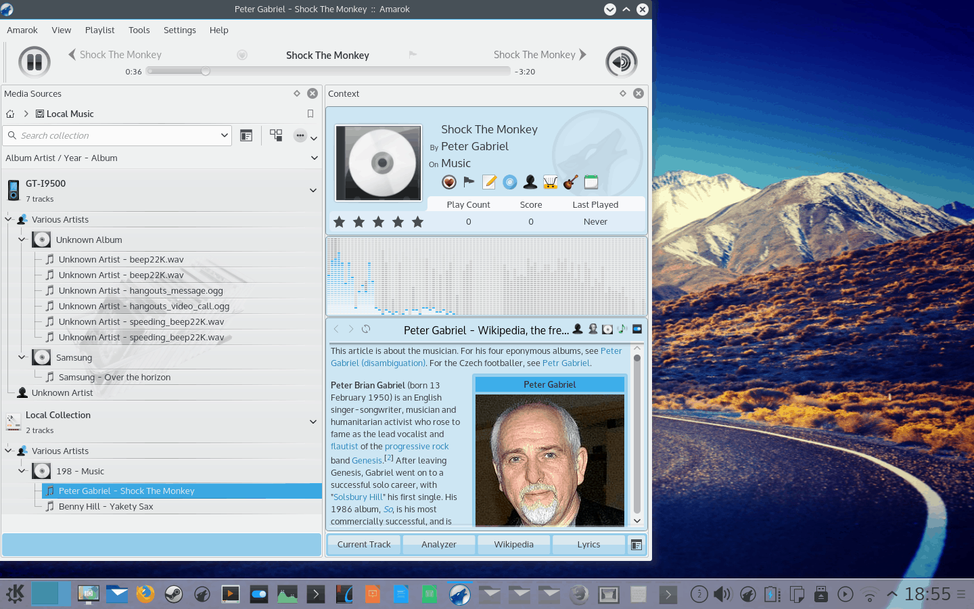Seek using the track progress slider
The image size is (974, 609).
tap(328, 71)
